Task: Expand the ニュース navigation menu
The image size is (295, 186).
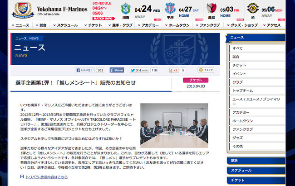Action: point(20,25)
